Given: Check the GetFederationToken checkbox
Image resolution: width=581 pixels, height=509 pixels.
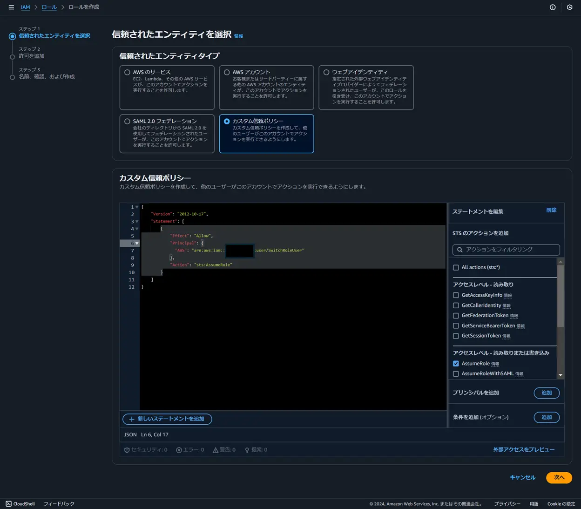Looking at the screenshot, I should click(x=456, y=316).
